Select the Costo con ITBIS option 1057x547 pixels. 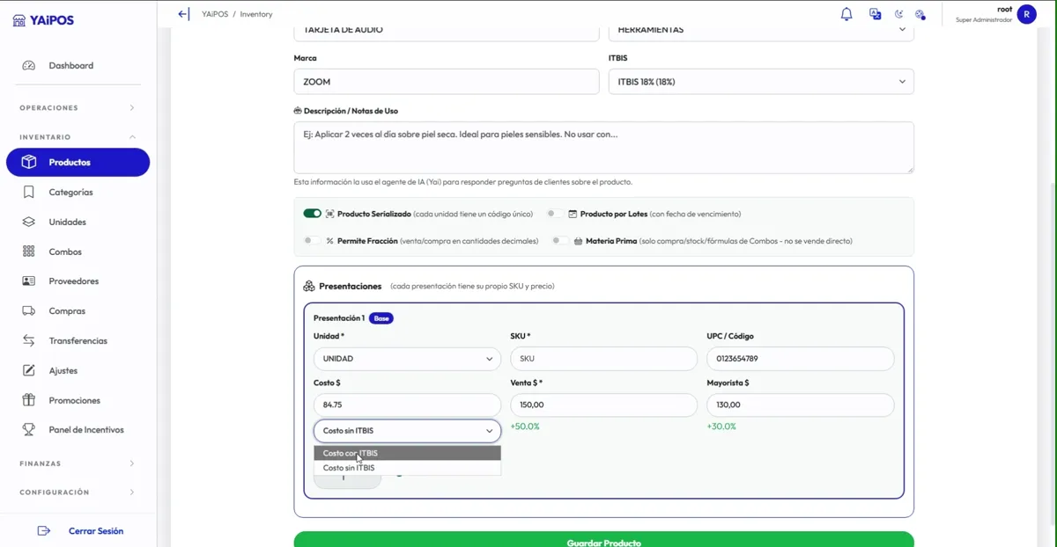point(407,453)
